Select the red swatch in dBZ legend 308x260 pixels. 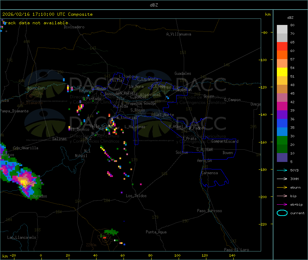point(282,46)
